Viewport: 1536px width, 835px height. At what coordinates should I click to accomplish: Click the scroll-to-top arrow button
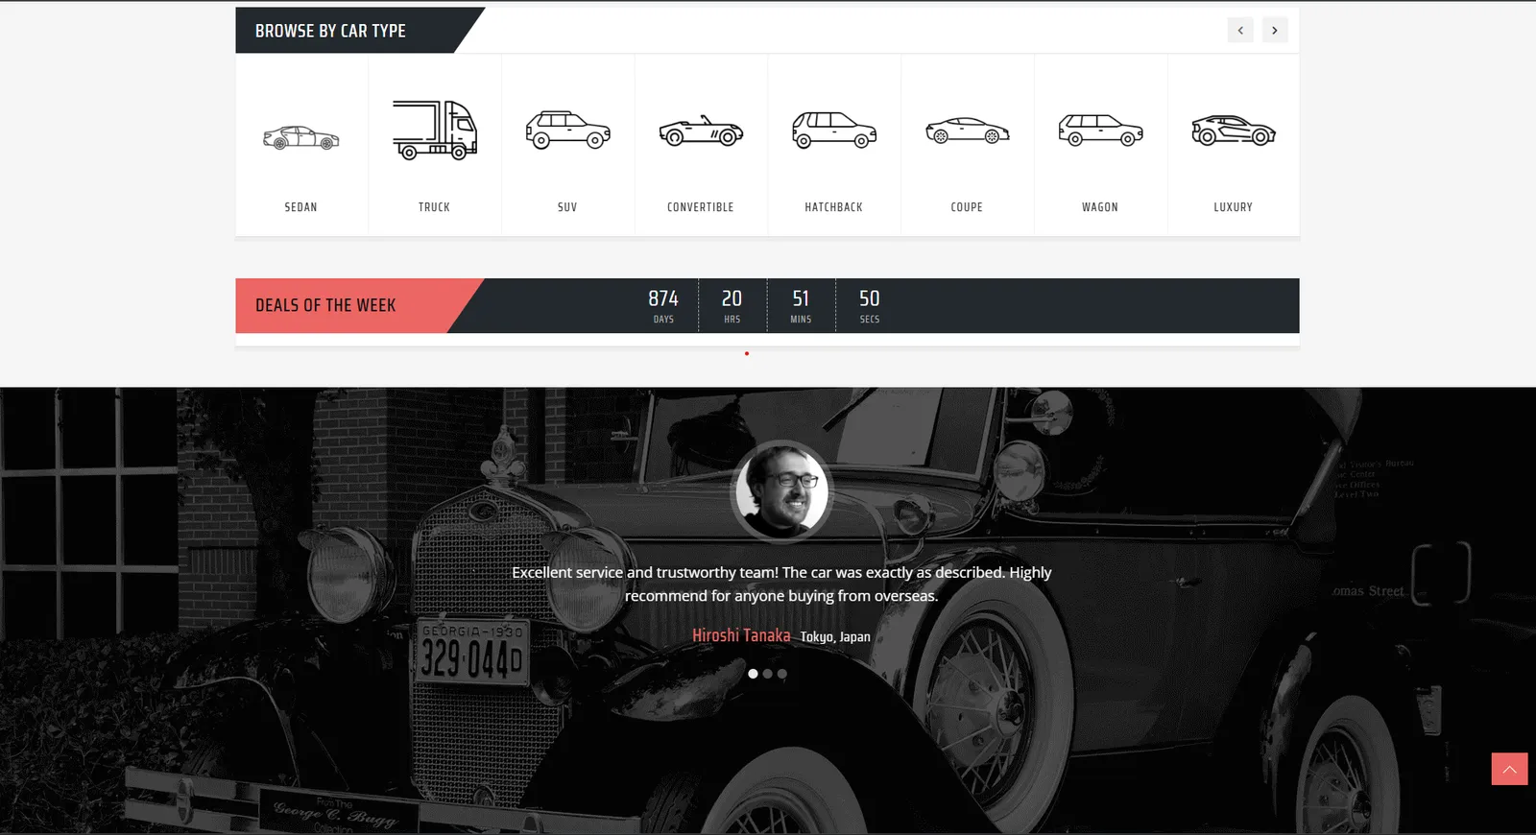(x=1509, y=769)
